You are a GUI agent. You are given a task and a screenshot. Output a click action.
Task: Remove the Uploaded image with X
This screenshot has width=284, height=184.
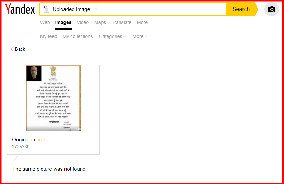click(x=96, y=9)
